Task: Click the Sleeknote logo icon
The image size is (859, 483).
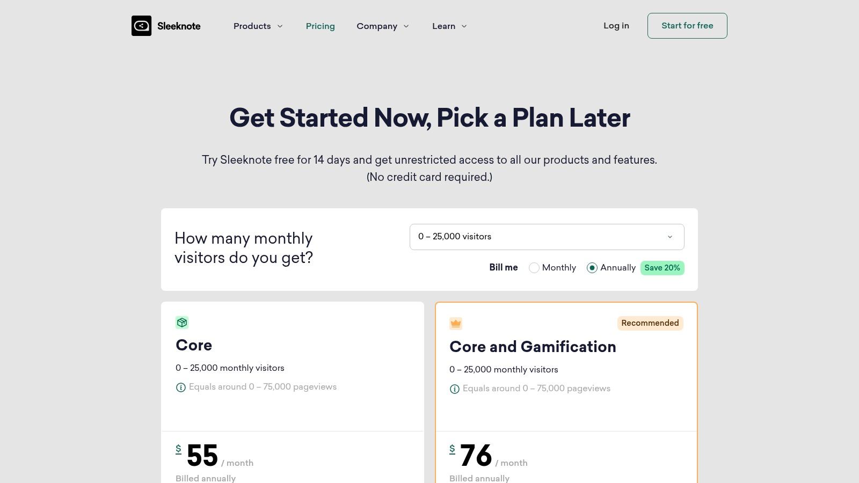Action: (141, 26)
